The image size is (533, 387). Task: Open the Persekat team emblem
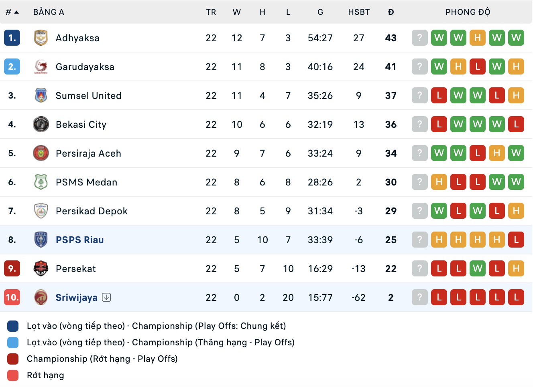[41, 269]
